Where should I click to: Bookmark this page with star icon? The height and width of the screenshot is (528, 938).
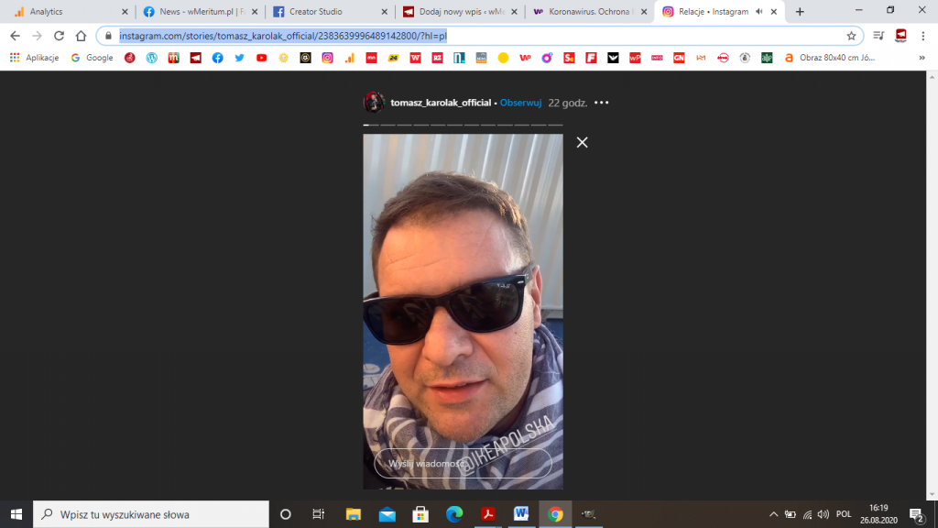coord(851,36)
